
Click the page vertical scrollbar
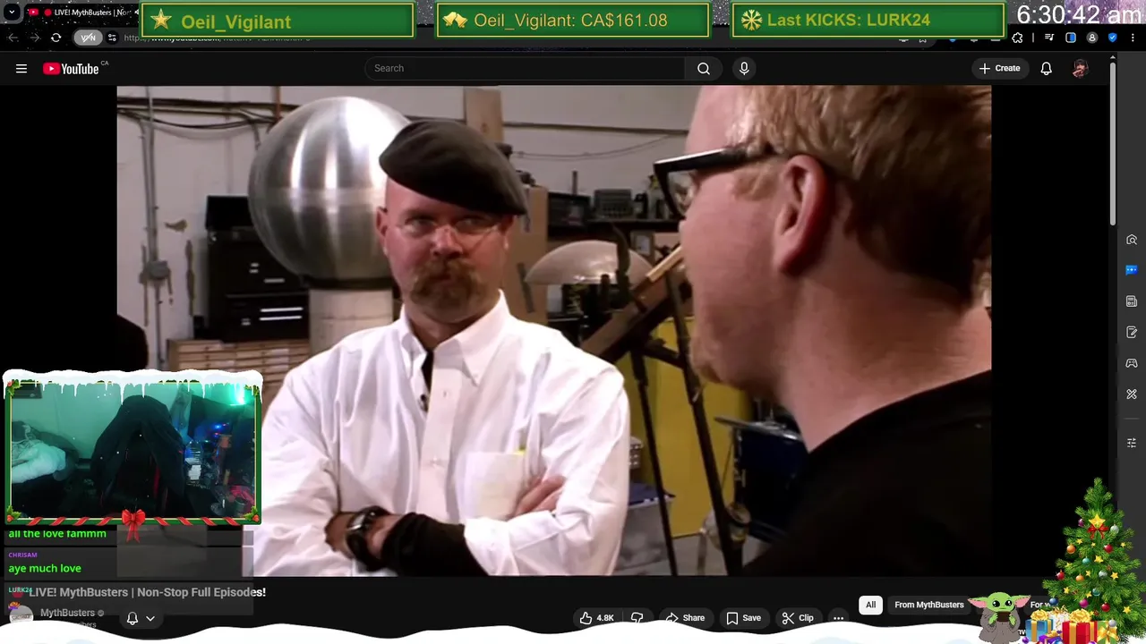1113,143
